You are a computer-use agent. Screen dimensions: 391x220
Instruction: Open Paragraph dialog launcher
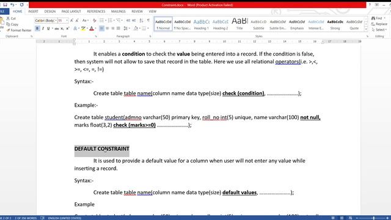click(x=150, y=37)
